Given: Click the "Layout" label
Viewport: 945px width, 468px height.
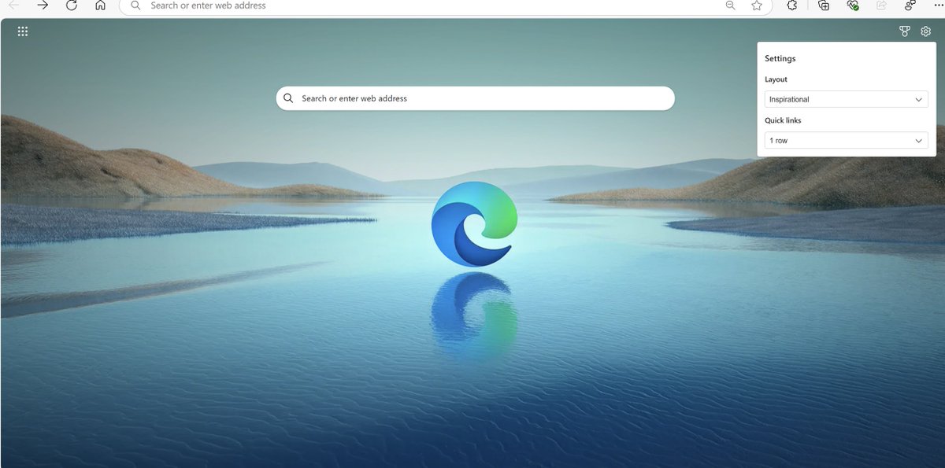Looking at the screenshot, I should 776,79.
